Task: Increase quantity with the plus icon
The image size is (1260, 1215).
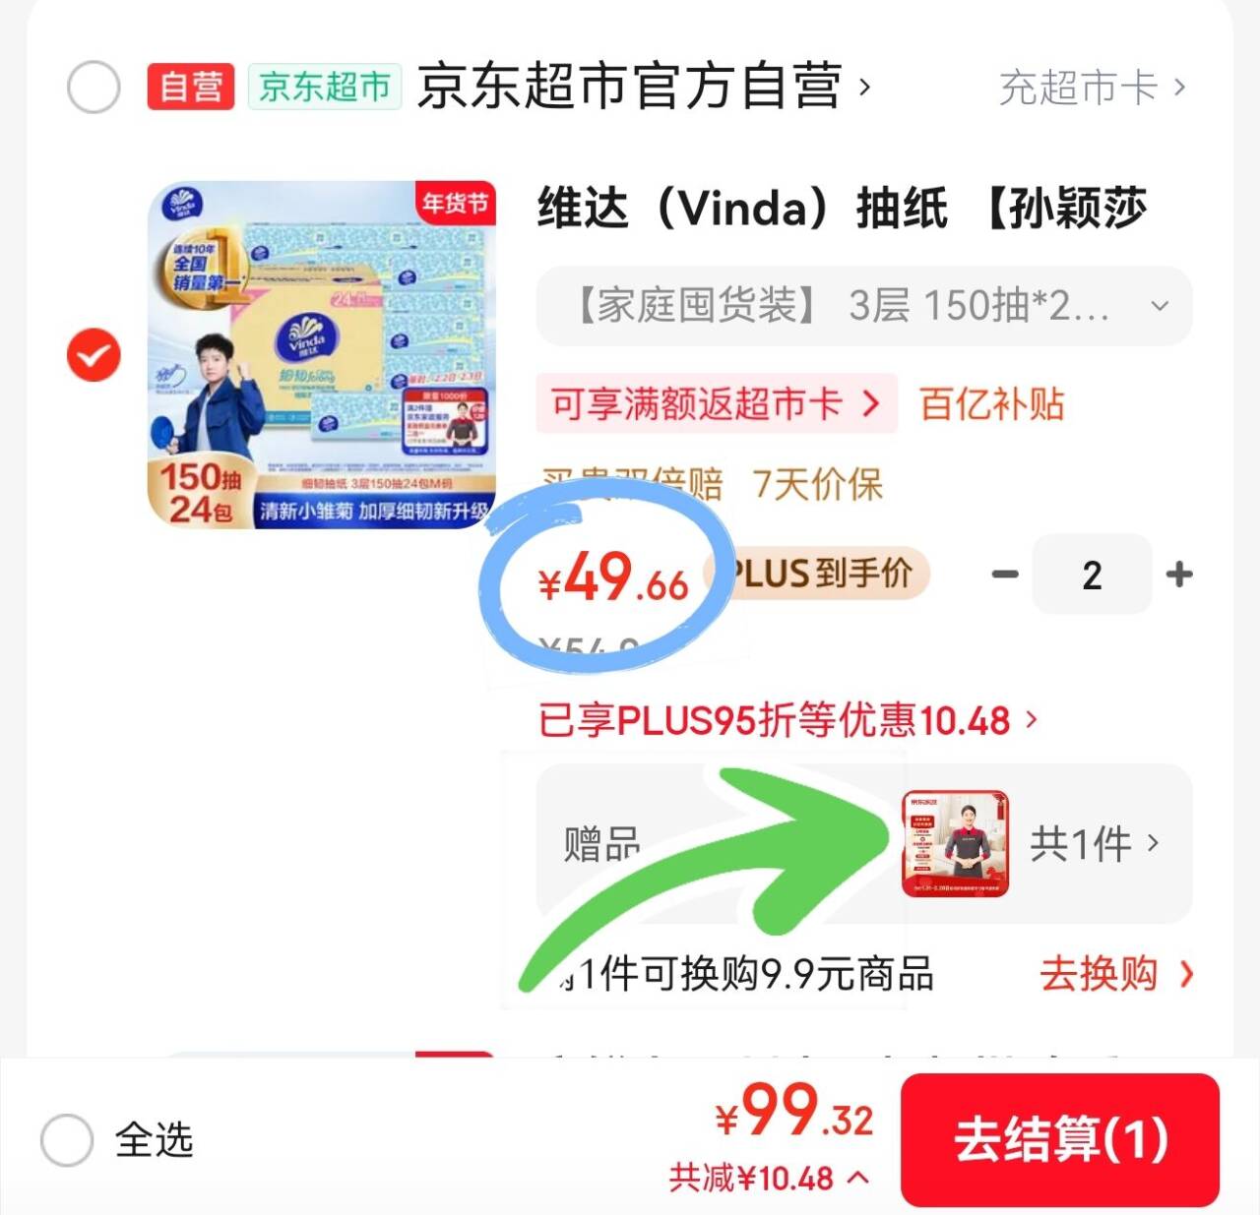Action: [x=1179, y=575]
